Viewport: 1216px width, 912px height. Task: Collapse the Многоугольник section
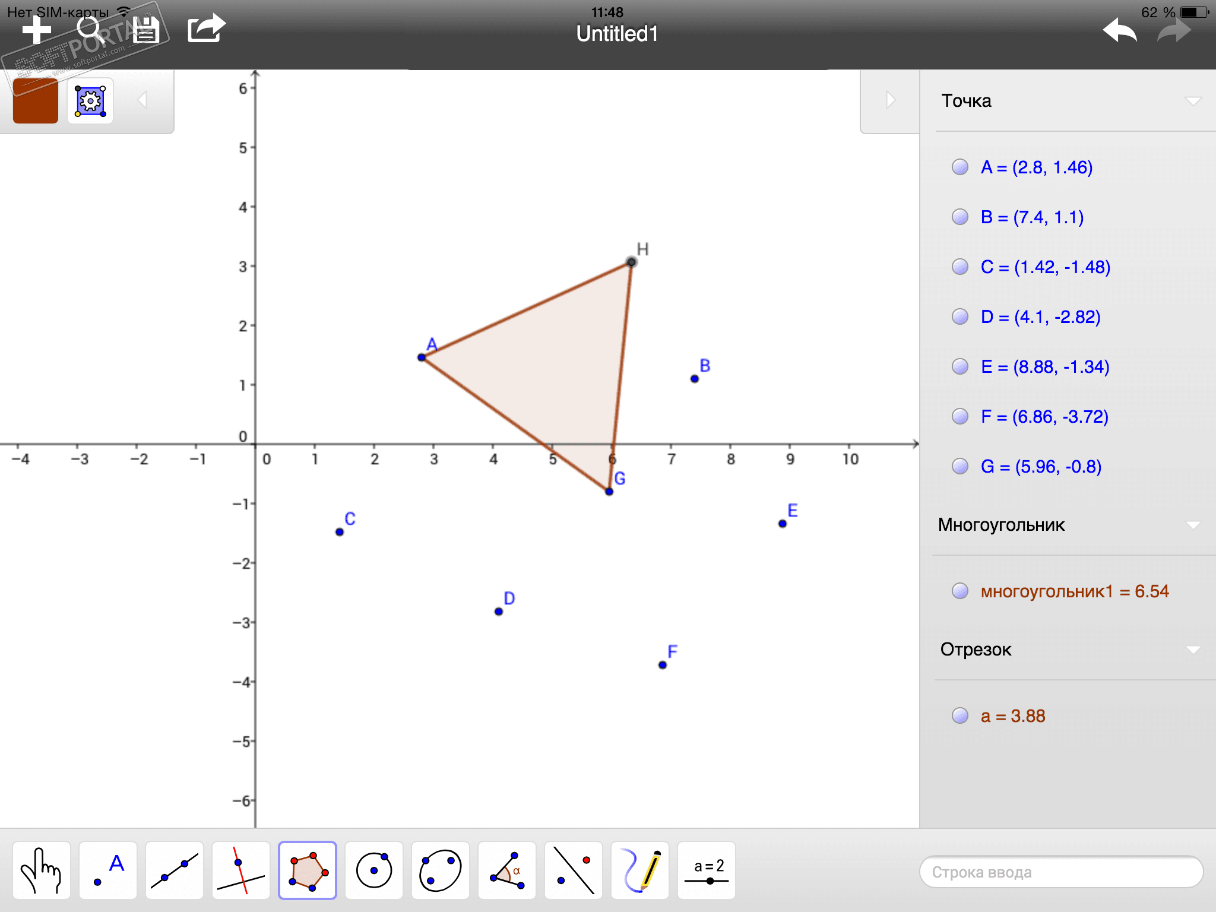pos(1193,525)
